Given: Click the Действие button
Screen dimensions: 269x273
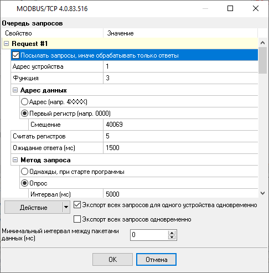Looking at the screenshot, I should click(x=34, y=207).
